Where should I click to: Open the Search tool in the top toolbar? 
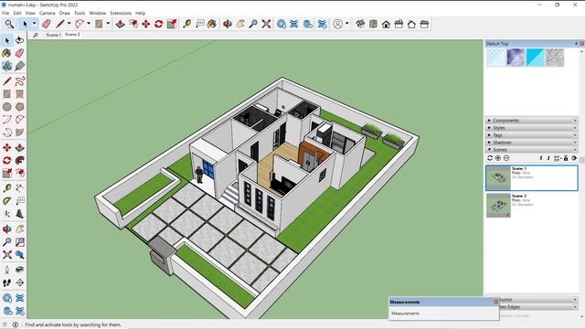click(x=9, y=25)
